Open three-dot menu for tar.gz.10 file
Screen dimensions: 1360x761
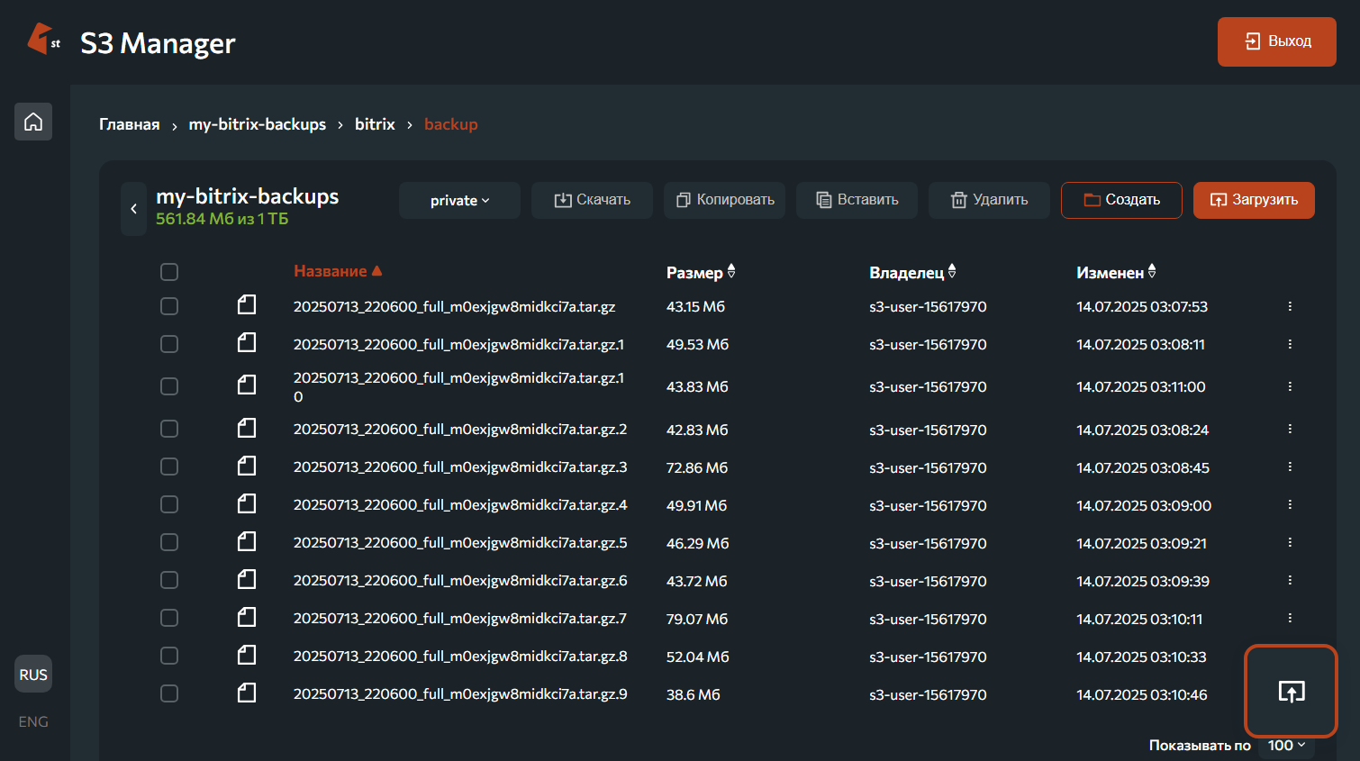(x=1290, y=386)
